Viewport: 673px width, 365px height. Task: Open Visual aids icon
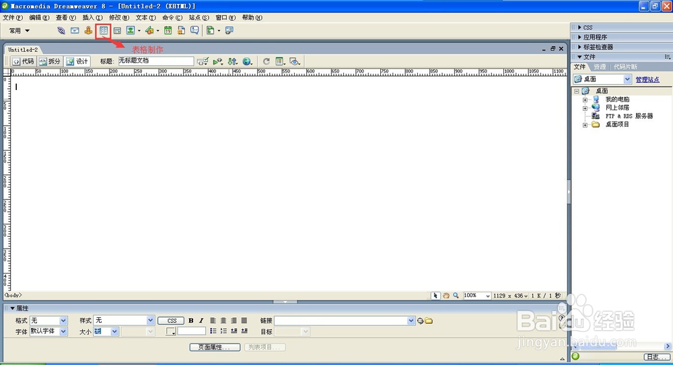pyautogui.click(x=294, y=61)
